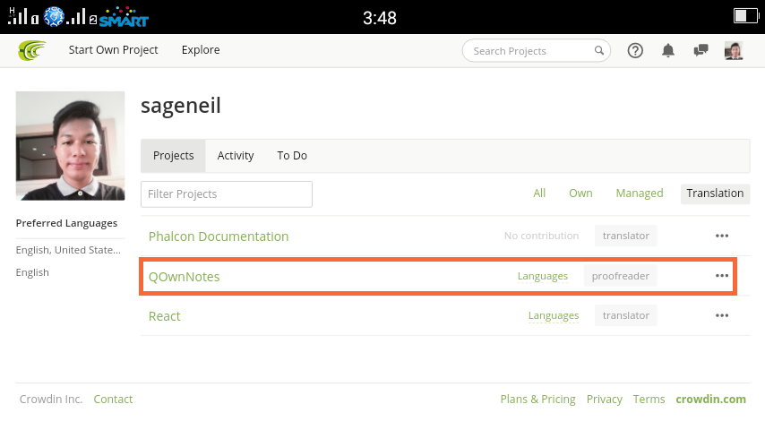
Task: Open the QOwnNotes more options menu
Action: click(x=722, y=276)
